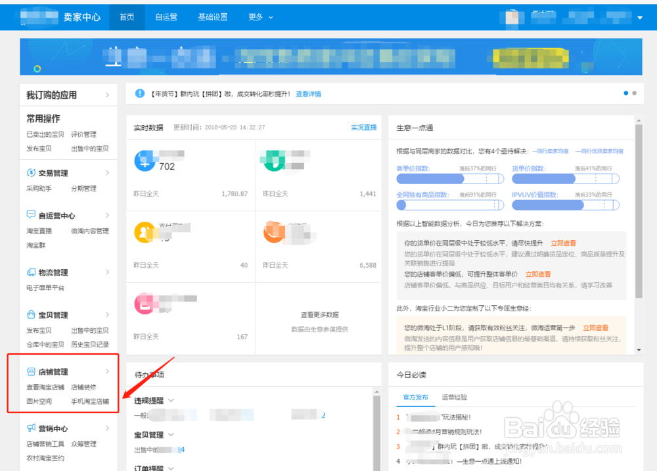Click the inactive pagination dot at top right
Image resolution: width=657 pixels, height=471 pixels.
634,93
